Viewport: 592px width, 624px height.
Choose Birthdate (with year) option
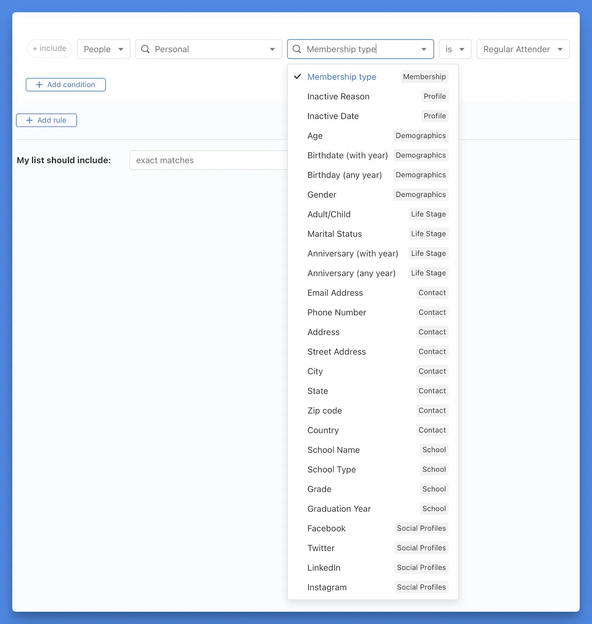pos(347,155)
